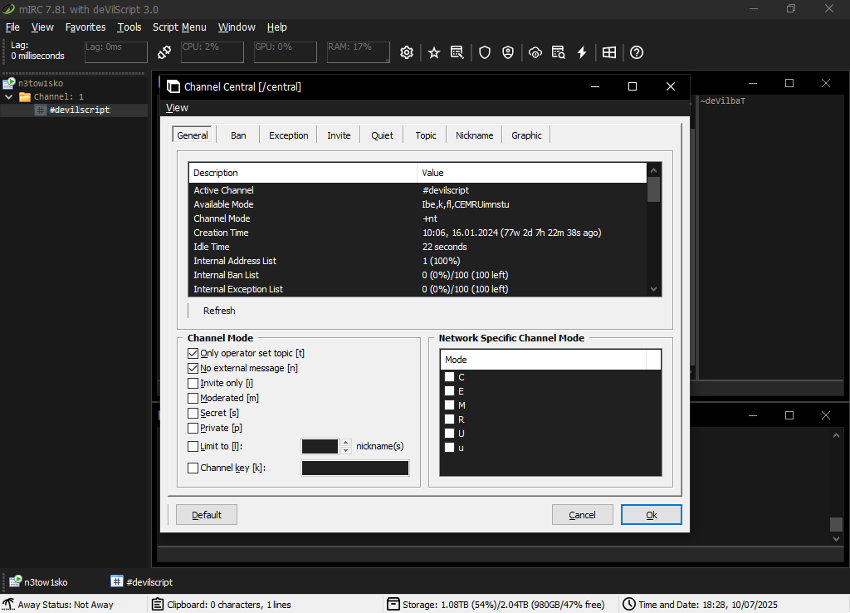
Task: Enable Limit to [l] checkbox
Action: tap(193, 446)
